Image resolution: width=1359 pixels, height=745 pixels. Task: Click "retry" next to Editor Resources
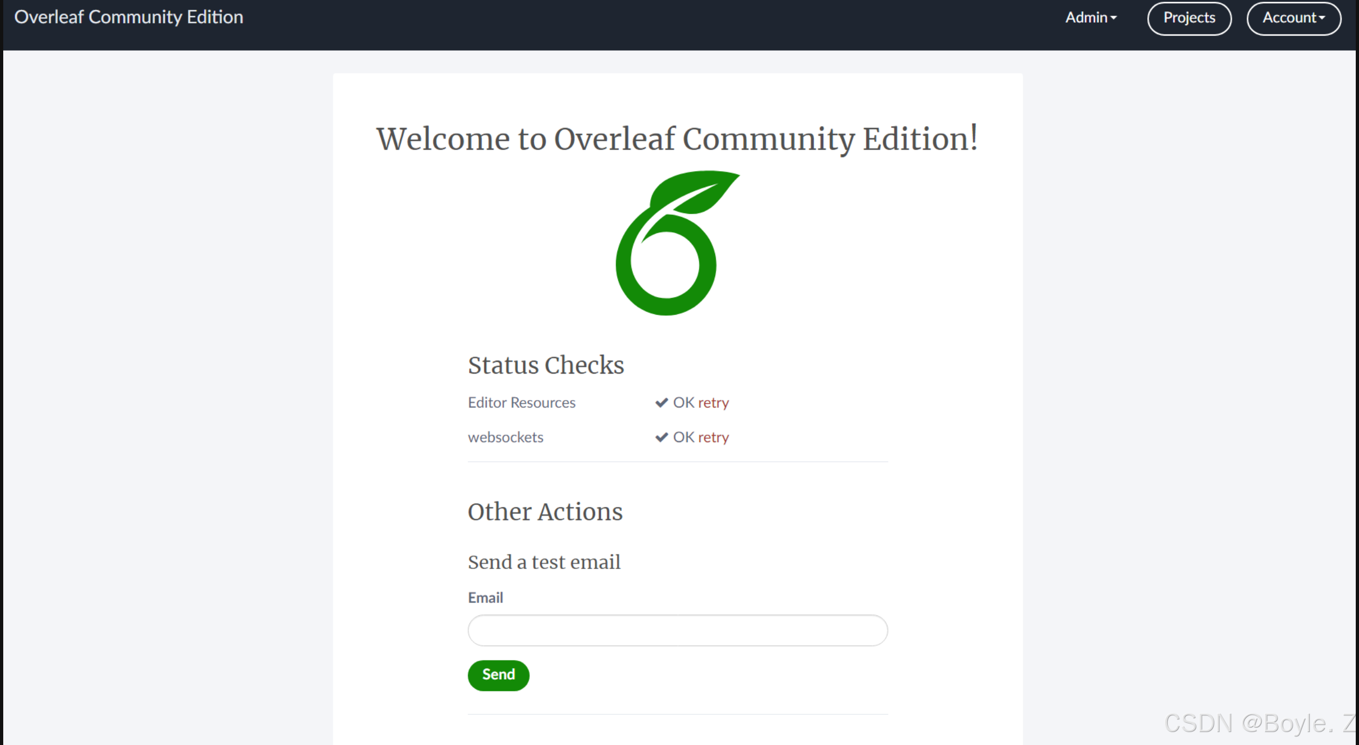point(713,403)
